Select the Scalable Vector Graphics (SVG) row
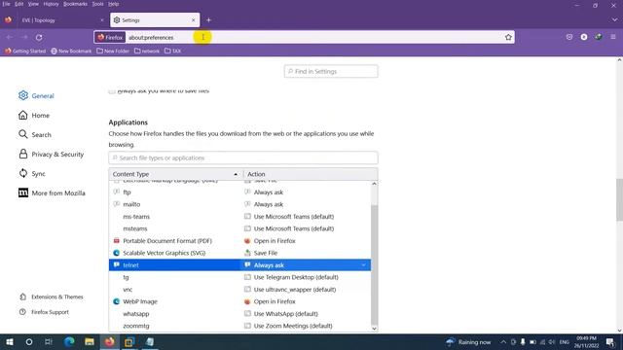Screen dimensions: 623x350 point(239,253)
